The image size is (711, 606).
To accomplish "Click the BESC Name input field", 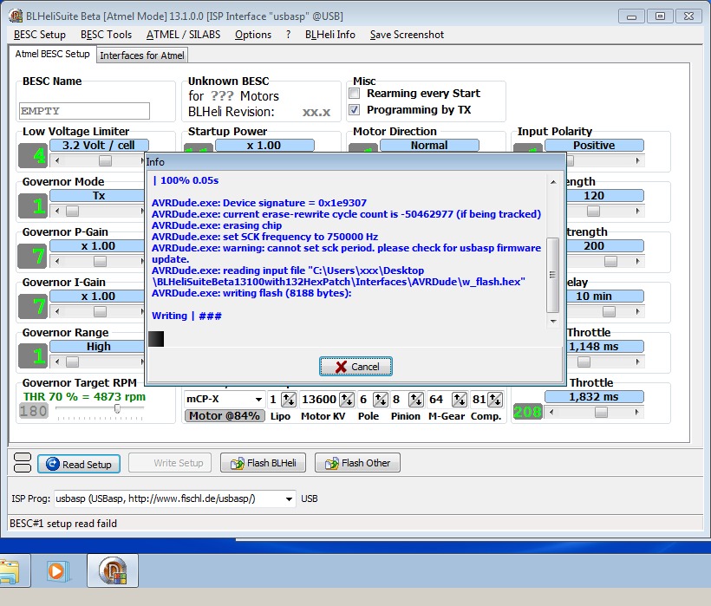I will pos(84,111).
